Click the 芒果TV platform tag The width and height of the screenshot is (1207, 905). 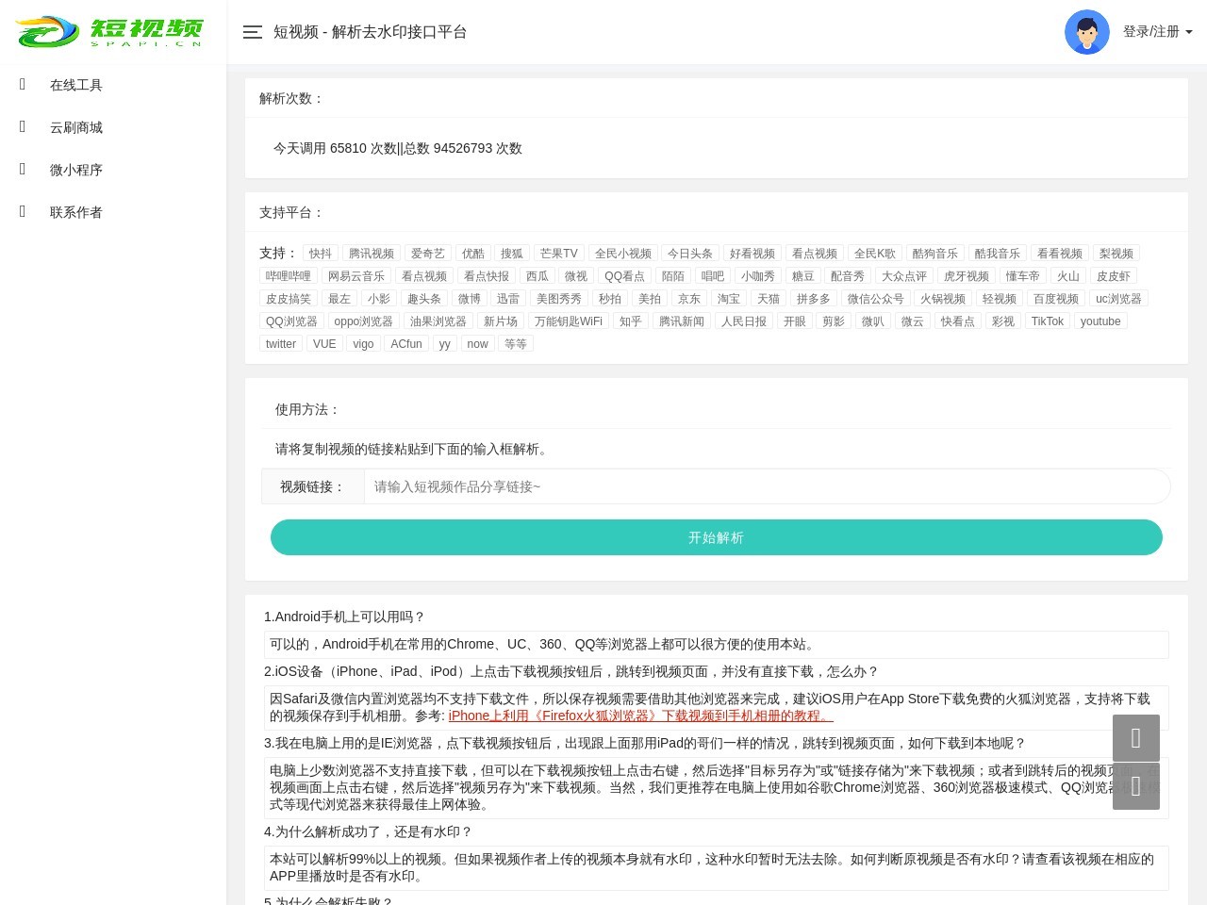[x=559, y=254]
